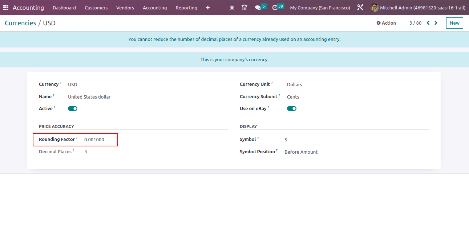Image resolution: width=469 pixels, height=229 pixels.
Task: Open the debug bug icon menu
Action: click(x=232, y=8)
